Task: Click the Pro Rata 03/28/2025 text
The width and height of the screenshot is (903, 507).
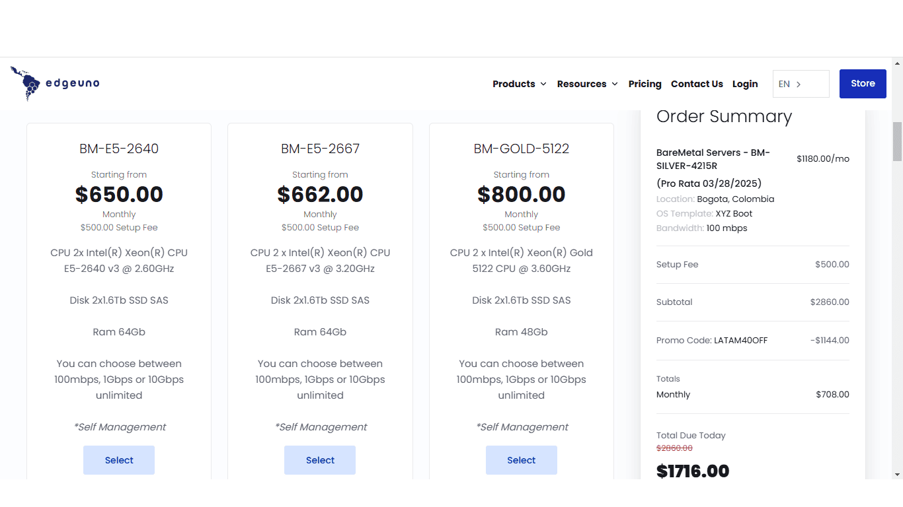Action: [x=709, y=184]
